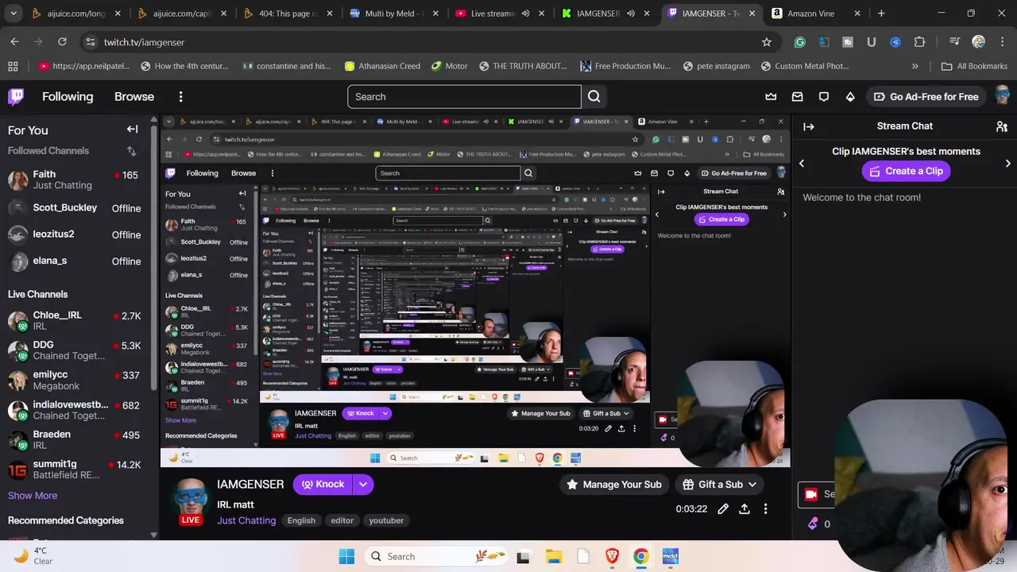The image size is (1017, 572).
Task: Click the Bits icon under the chat
Action: 812,524
